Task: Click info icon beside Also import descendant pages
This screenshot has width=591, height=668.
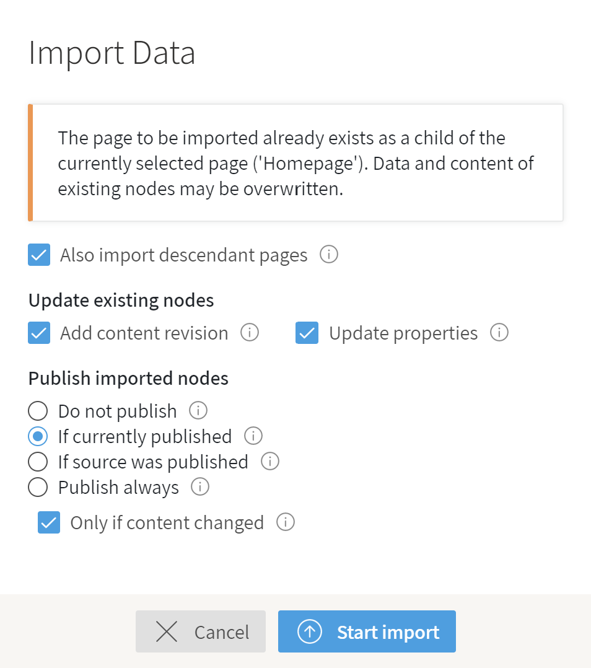Action: pyautogui.click(x=329, y=254)
